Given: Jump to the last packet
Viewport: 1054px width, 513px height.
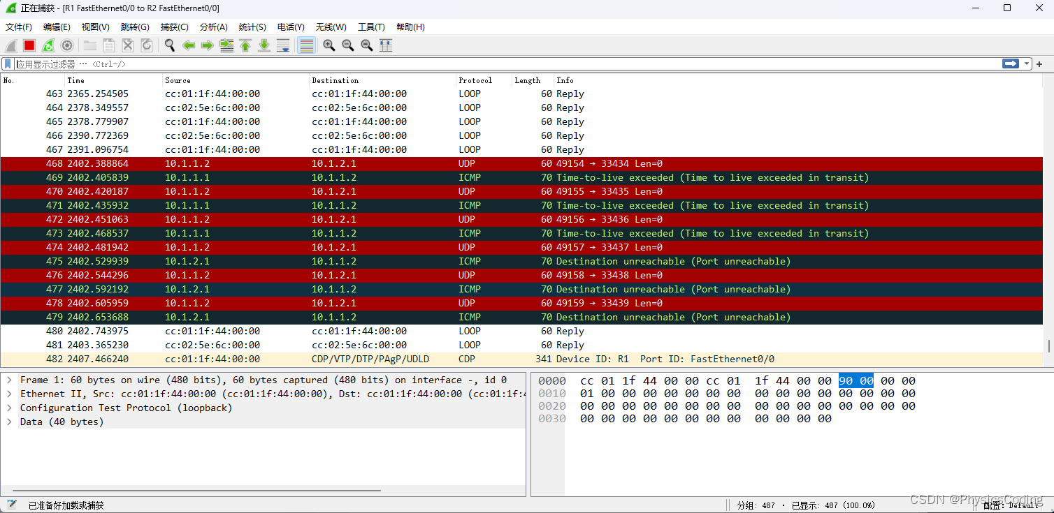Looking at the screenshot, I should point(263,45).
